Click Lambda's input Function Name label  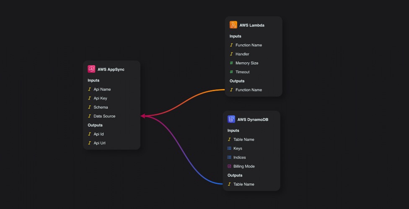point(249,45)
